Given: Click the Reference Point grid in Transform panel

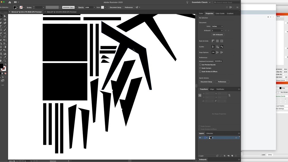Looking at the screenshot, I should [200, 95].
